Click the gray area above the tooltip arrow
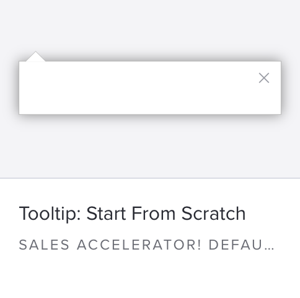Viewport: 300px width, 298px height. click(x=35, y=25)
